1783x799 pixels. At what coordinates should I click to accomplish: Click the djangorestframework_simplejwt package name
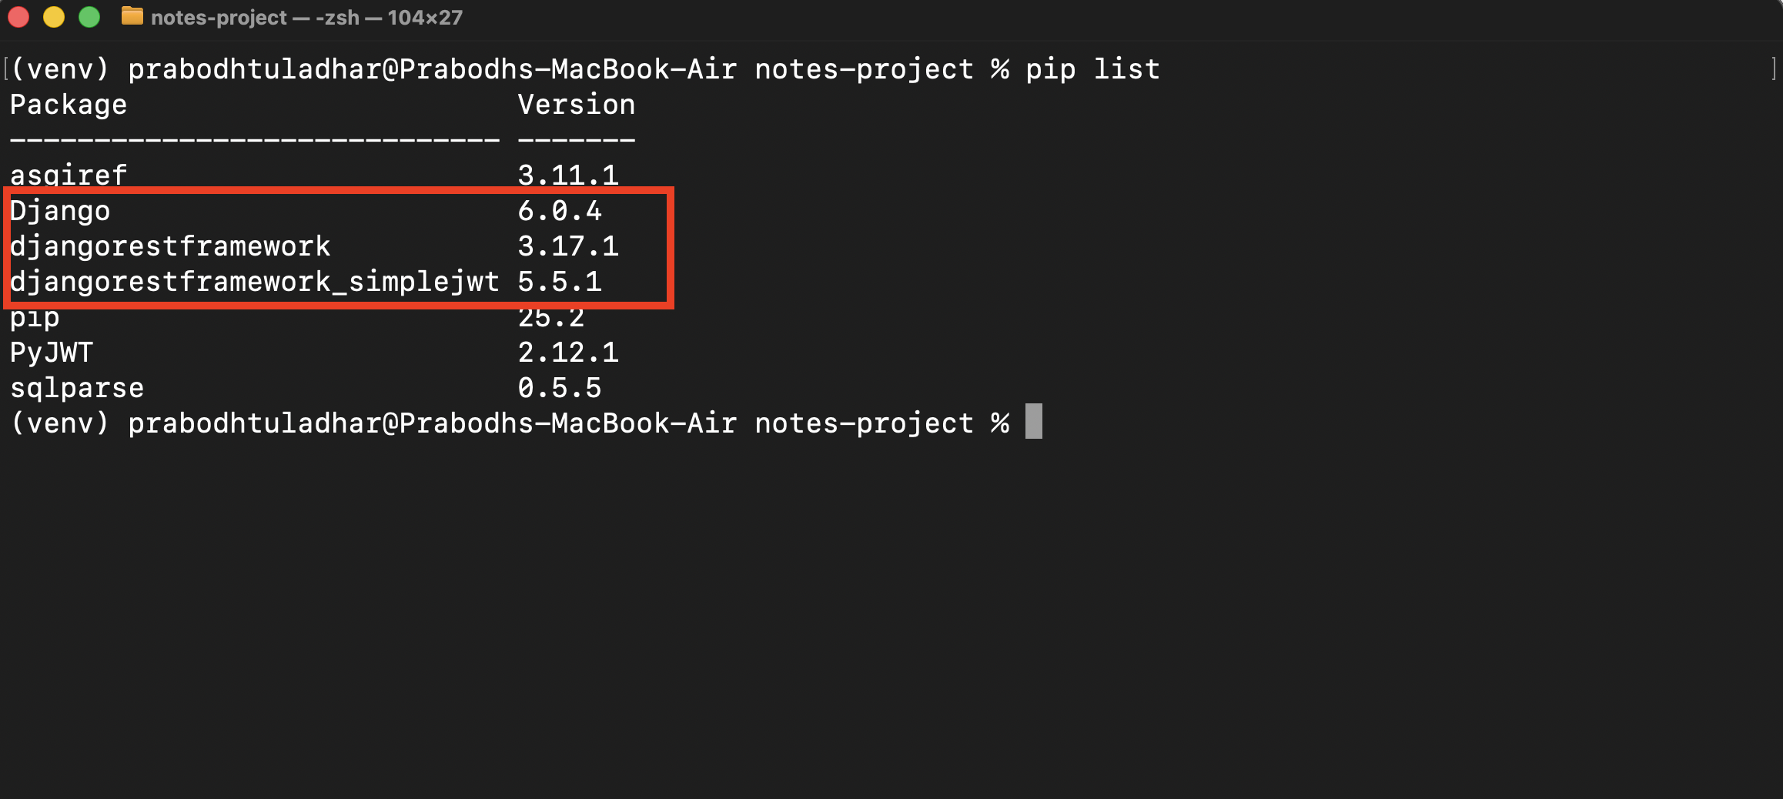[x=255, y=282]
